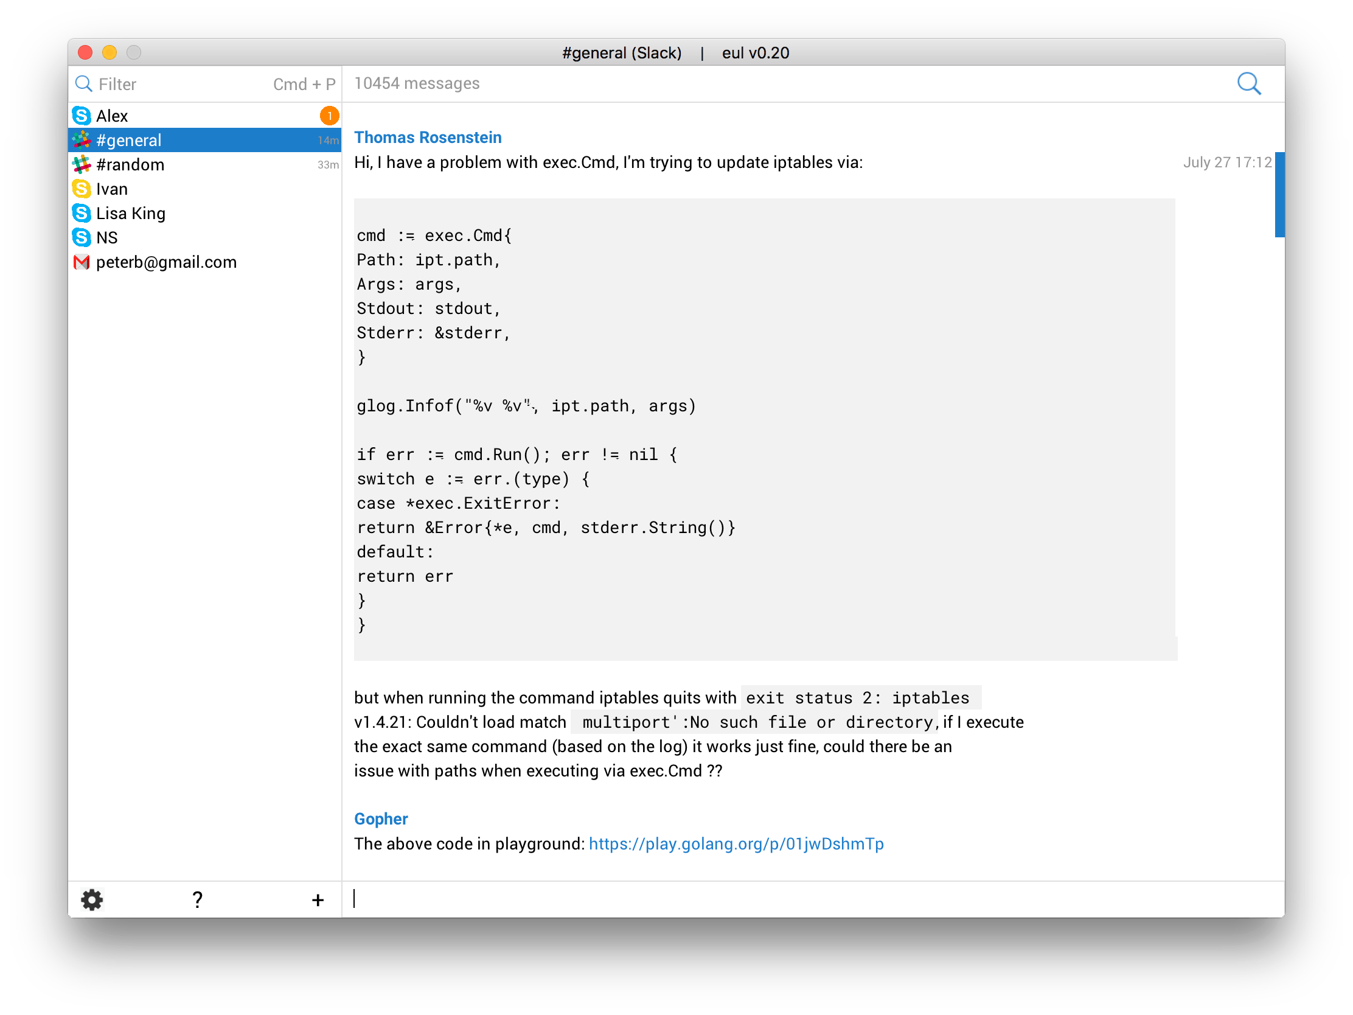Click the message scrollbar thumb
1353x1015 pixels.
tap(1279, 195)
